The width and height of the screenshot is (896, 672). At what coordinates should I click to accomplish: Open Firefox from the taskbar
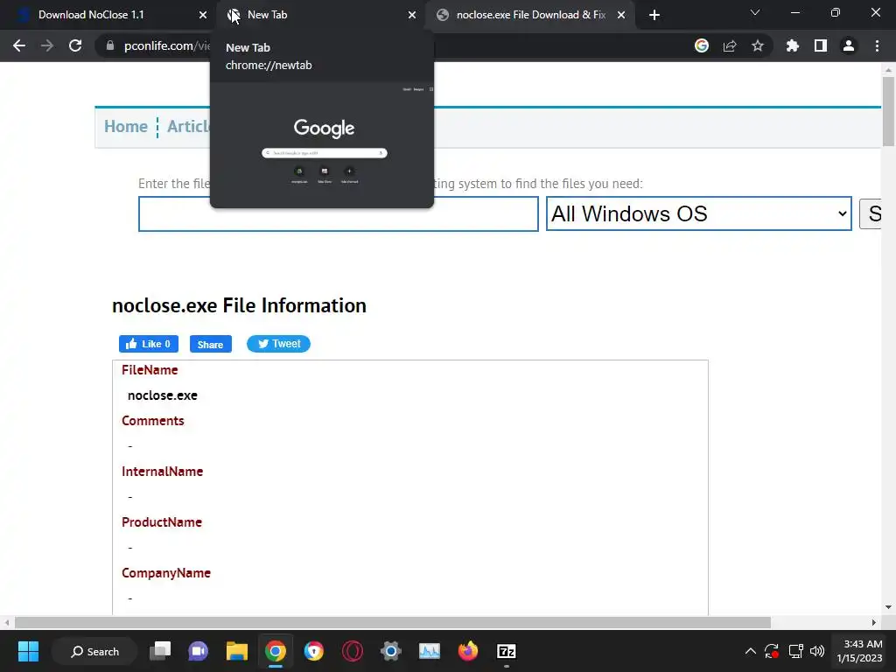[x=468, y=651]
